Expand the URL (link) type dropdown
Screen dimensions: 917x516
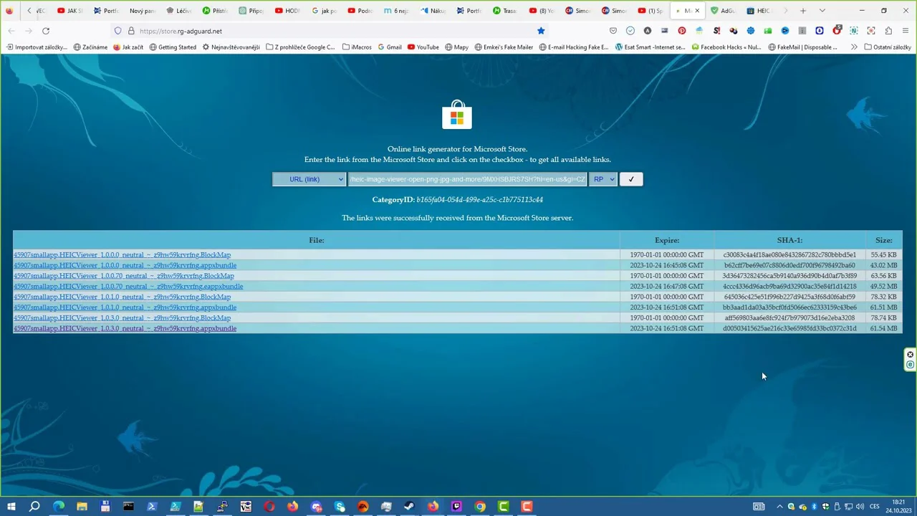click(x=309, y=179)
